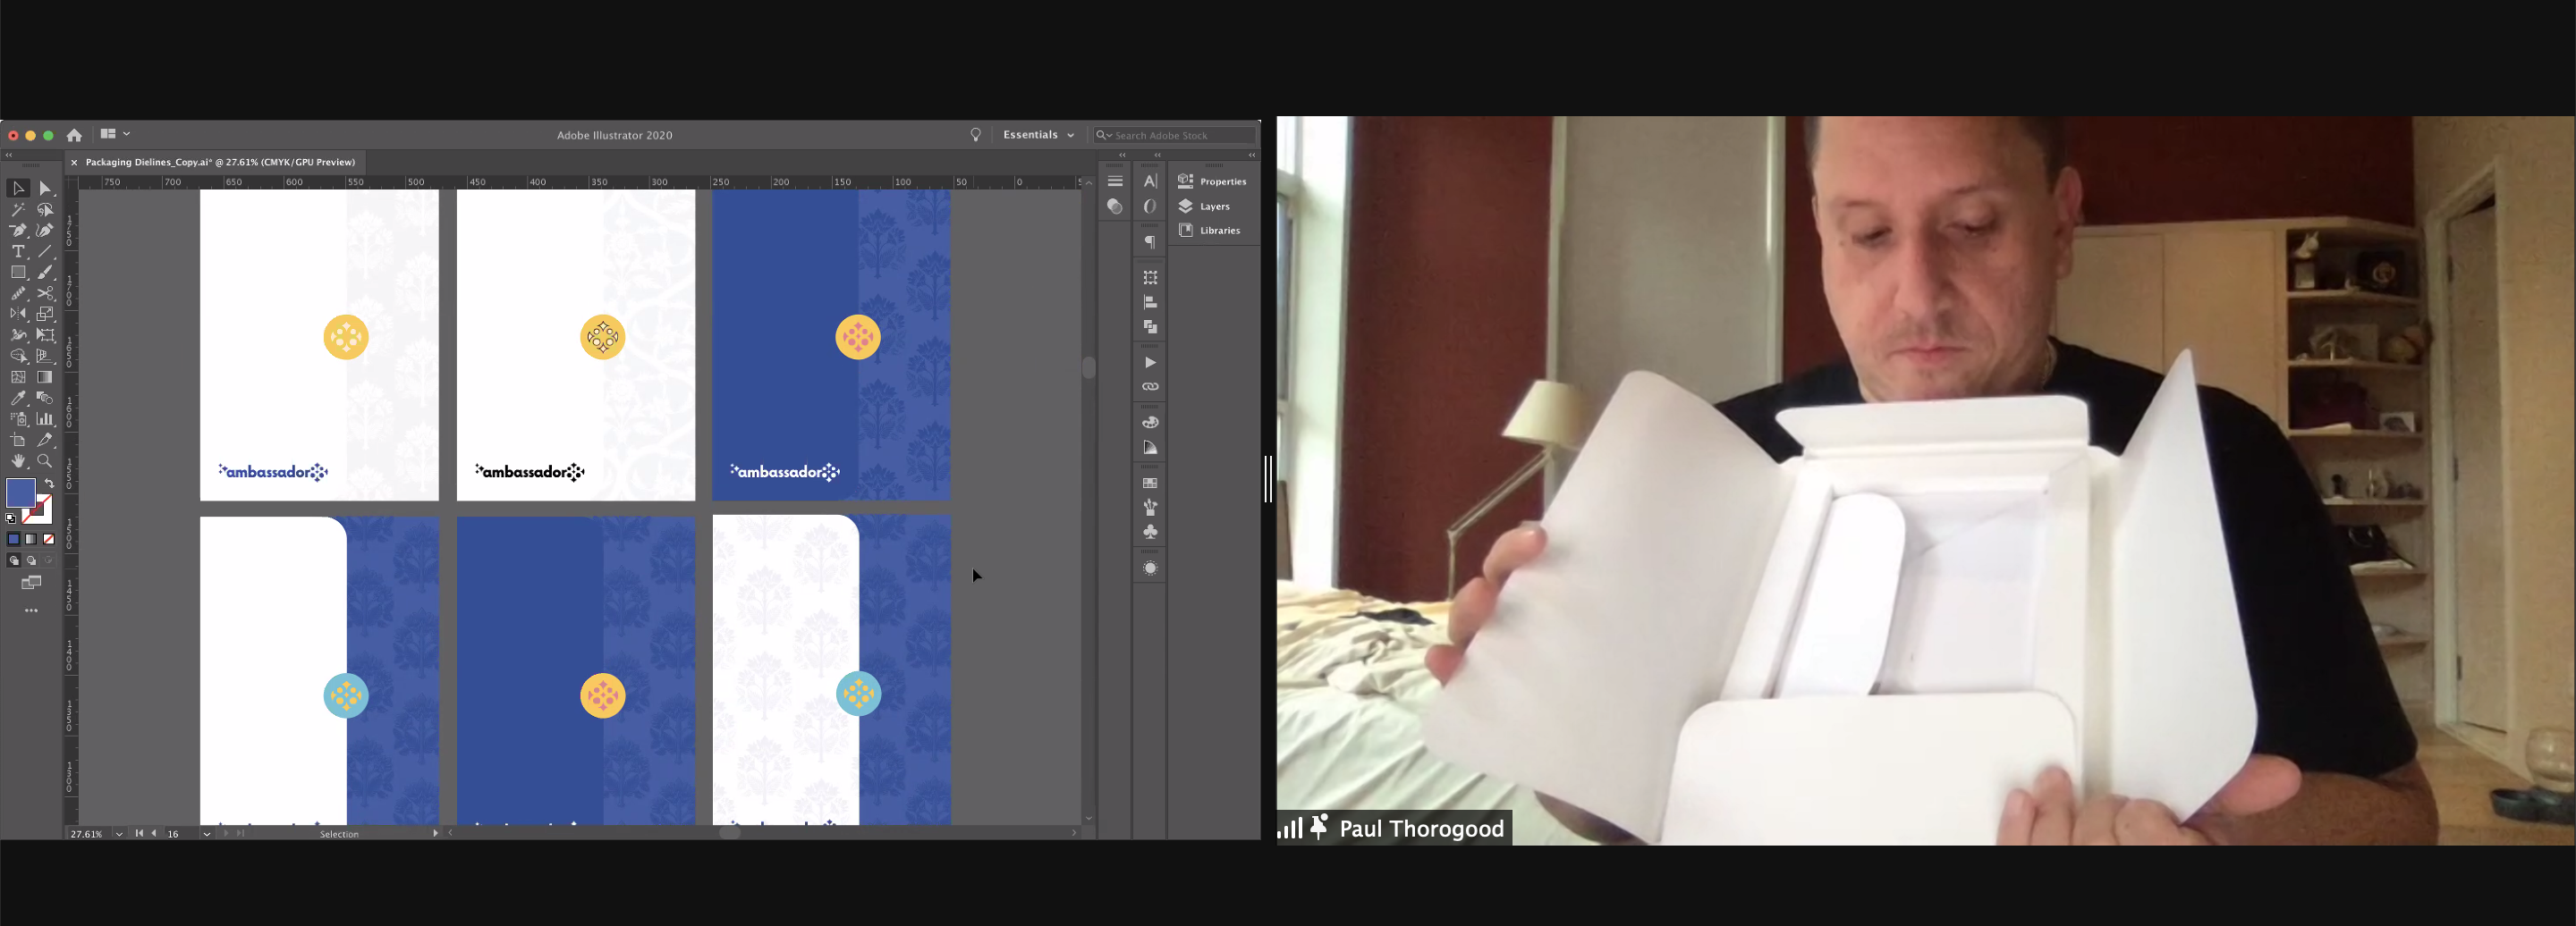This screenshot has height=926, width=2576.
Task: Click the Search Adobe Stock field
Action: [x=1174, y=135]
